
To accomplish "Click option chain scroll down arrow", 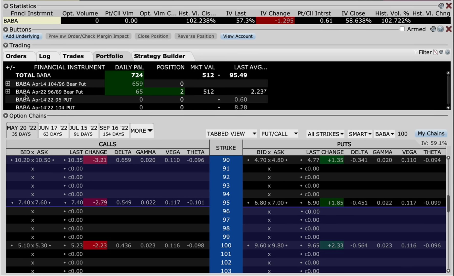I will coord(448,271).
